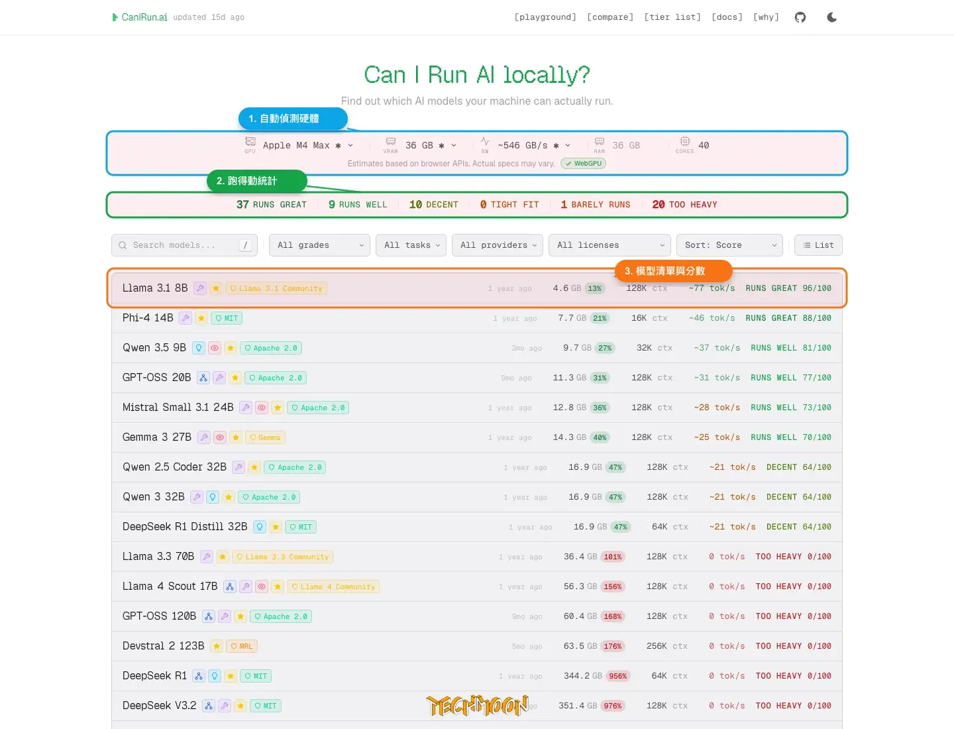Click the wrench icon on GPT-OSS 20B

tap(219, 378)
